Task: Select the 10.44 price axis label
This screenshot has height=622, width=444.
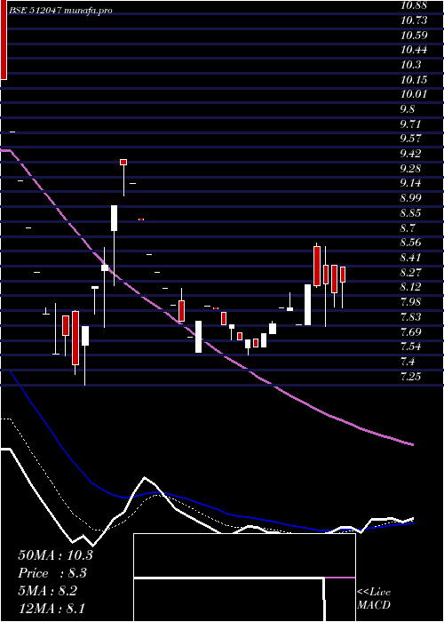Action: (x=414, y=50)
